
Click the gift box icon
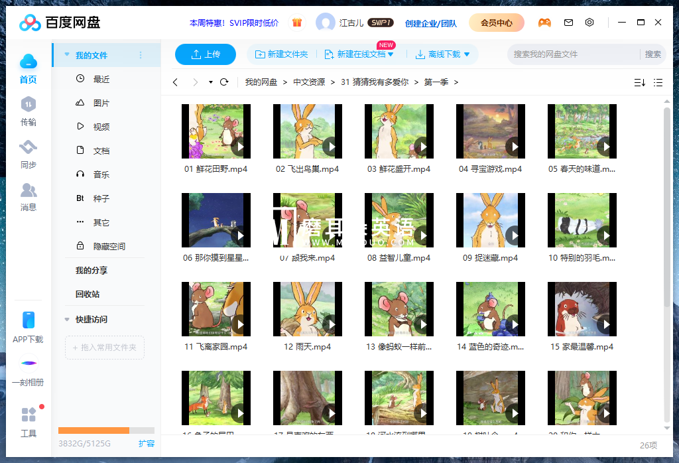pyautogui.click(x=297, y=23)
